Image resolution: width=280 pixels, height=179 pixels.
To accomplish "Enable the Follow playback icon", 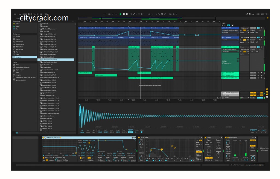I will 104,14.
